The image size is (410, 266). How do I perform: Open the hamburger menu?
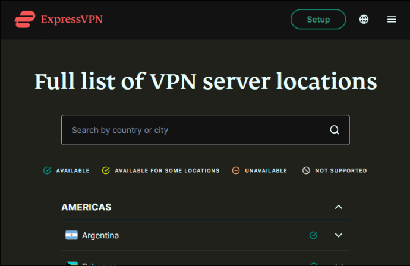pyautogui.click(x=392, y=19)
